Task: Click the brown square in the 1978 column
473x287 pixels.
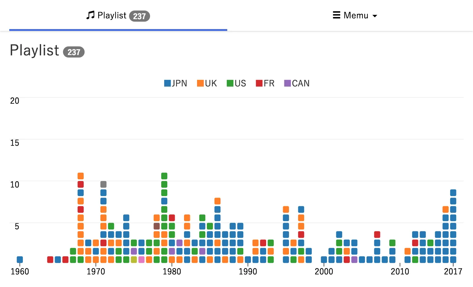Action: (x=157, y=226)
